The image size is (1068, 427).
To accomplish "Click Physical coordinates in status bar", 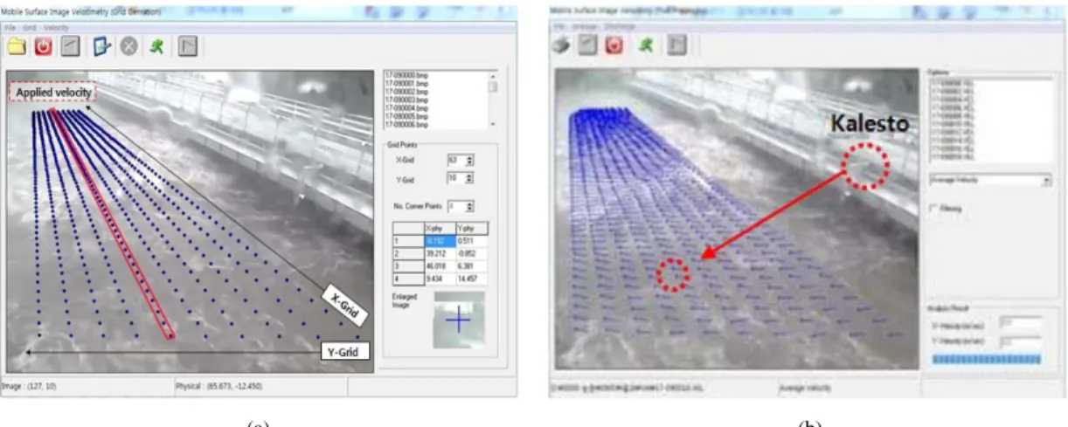I will click(x=218, y=384).
